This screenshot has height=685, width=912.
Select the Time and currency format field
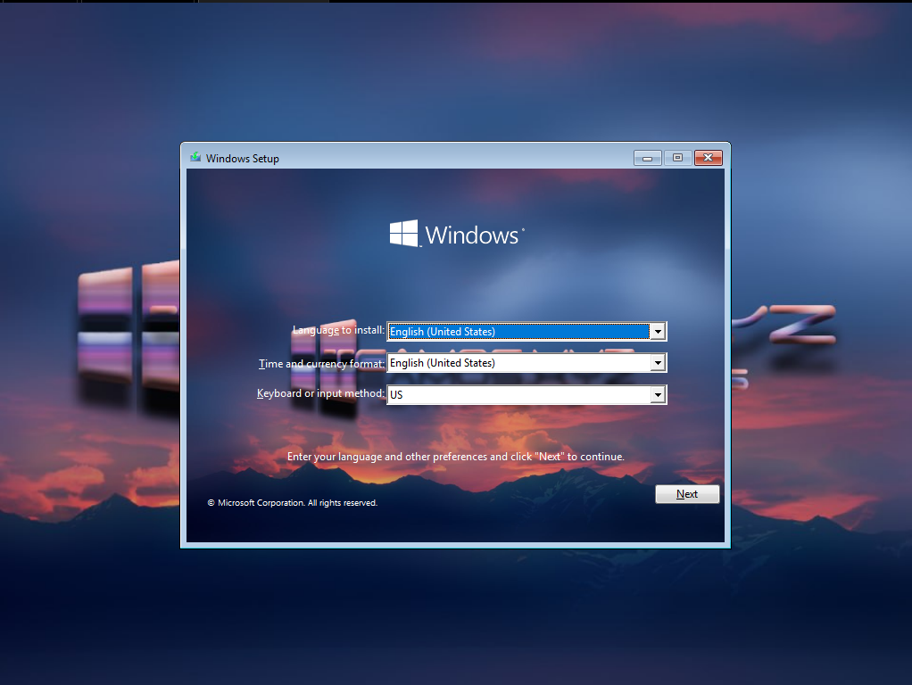pyautogui.click(x=526, y=363)
